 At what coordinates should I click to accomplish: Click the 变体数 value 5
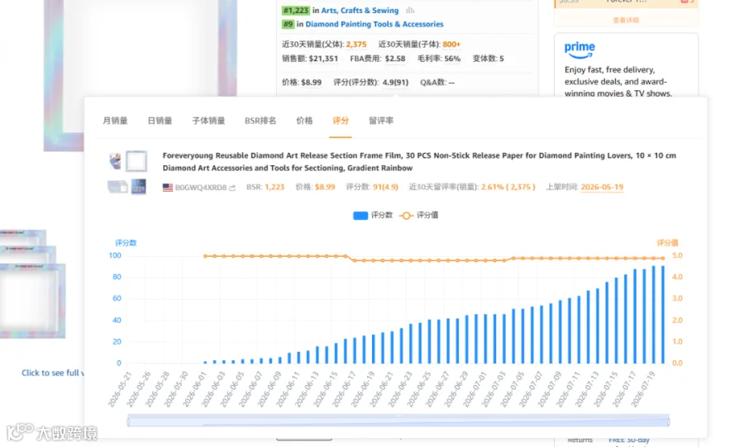pyautogui.click(x=502, y=59)
